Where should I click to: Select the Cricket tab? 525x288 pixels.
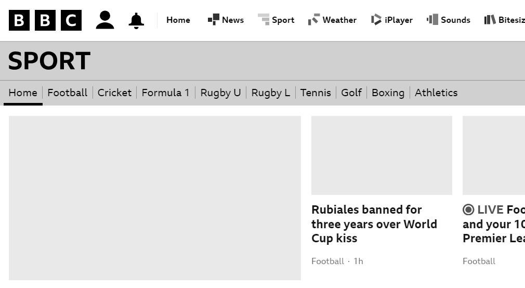tap(114, 93)
